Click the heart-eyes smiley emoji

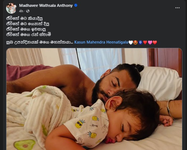[135, 42]
